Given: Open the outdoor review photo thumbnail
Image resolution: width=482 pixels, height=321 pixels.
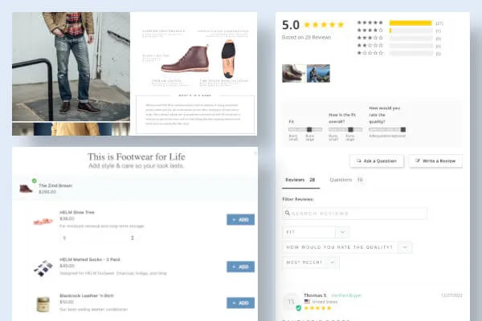Looking at the screenshot, I should (318, 73).
